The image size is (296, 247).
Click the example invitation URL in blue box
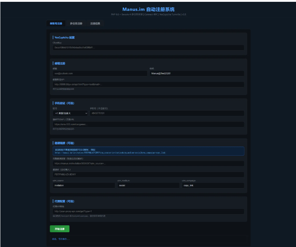point(110,153)
